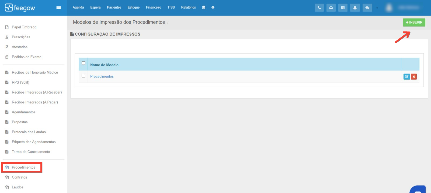The width and height of the screenshot is (431, 193).
Task: Open the Pacientes menu
Action: coord(114,8)
